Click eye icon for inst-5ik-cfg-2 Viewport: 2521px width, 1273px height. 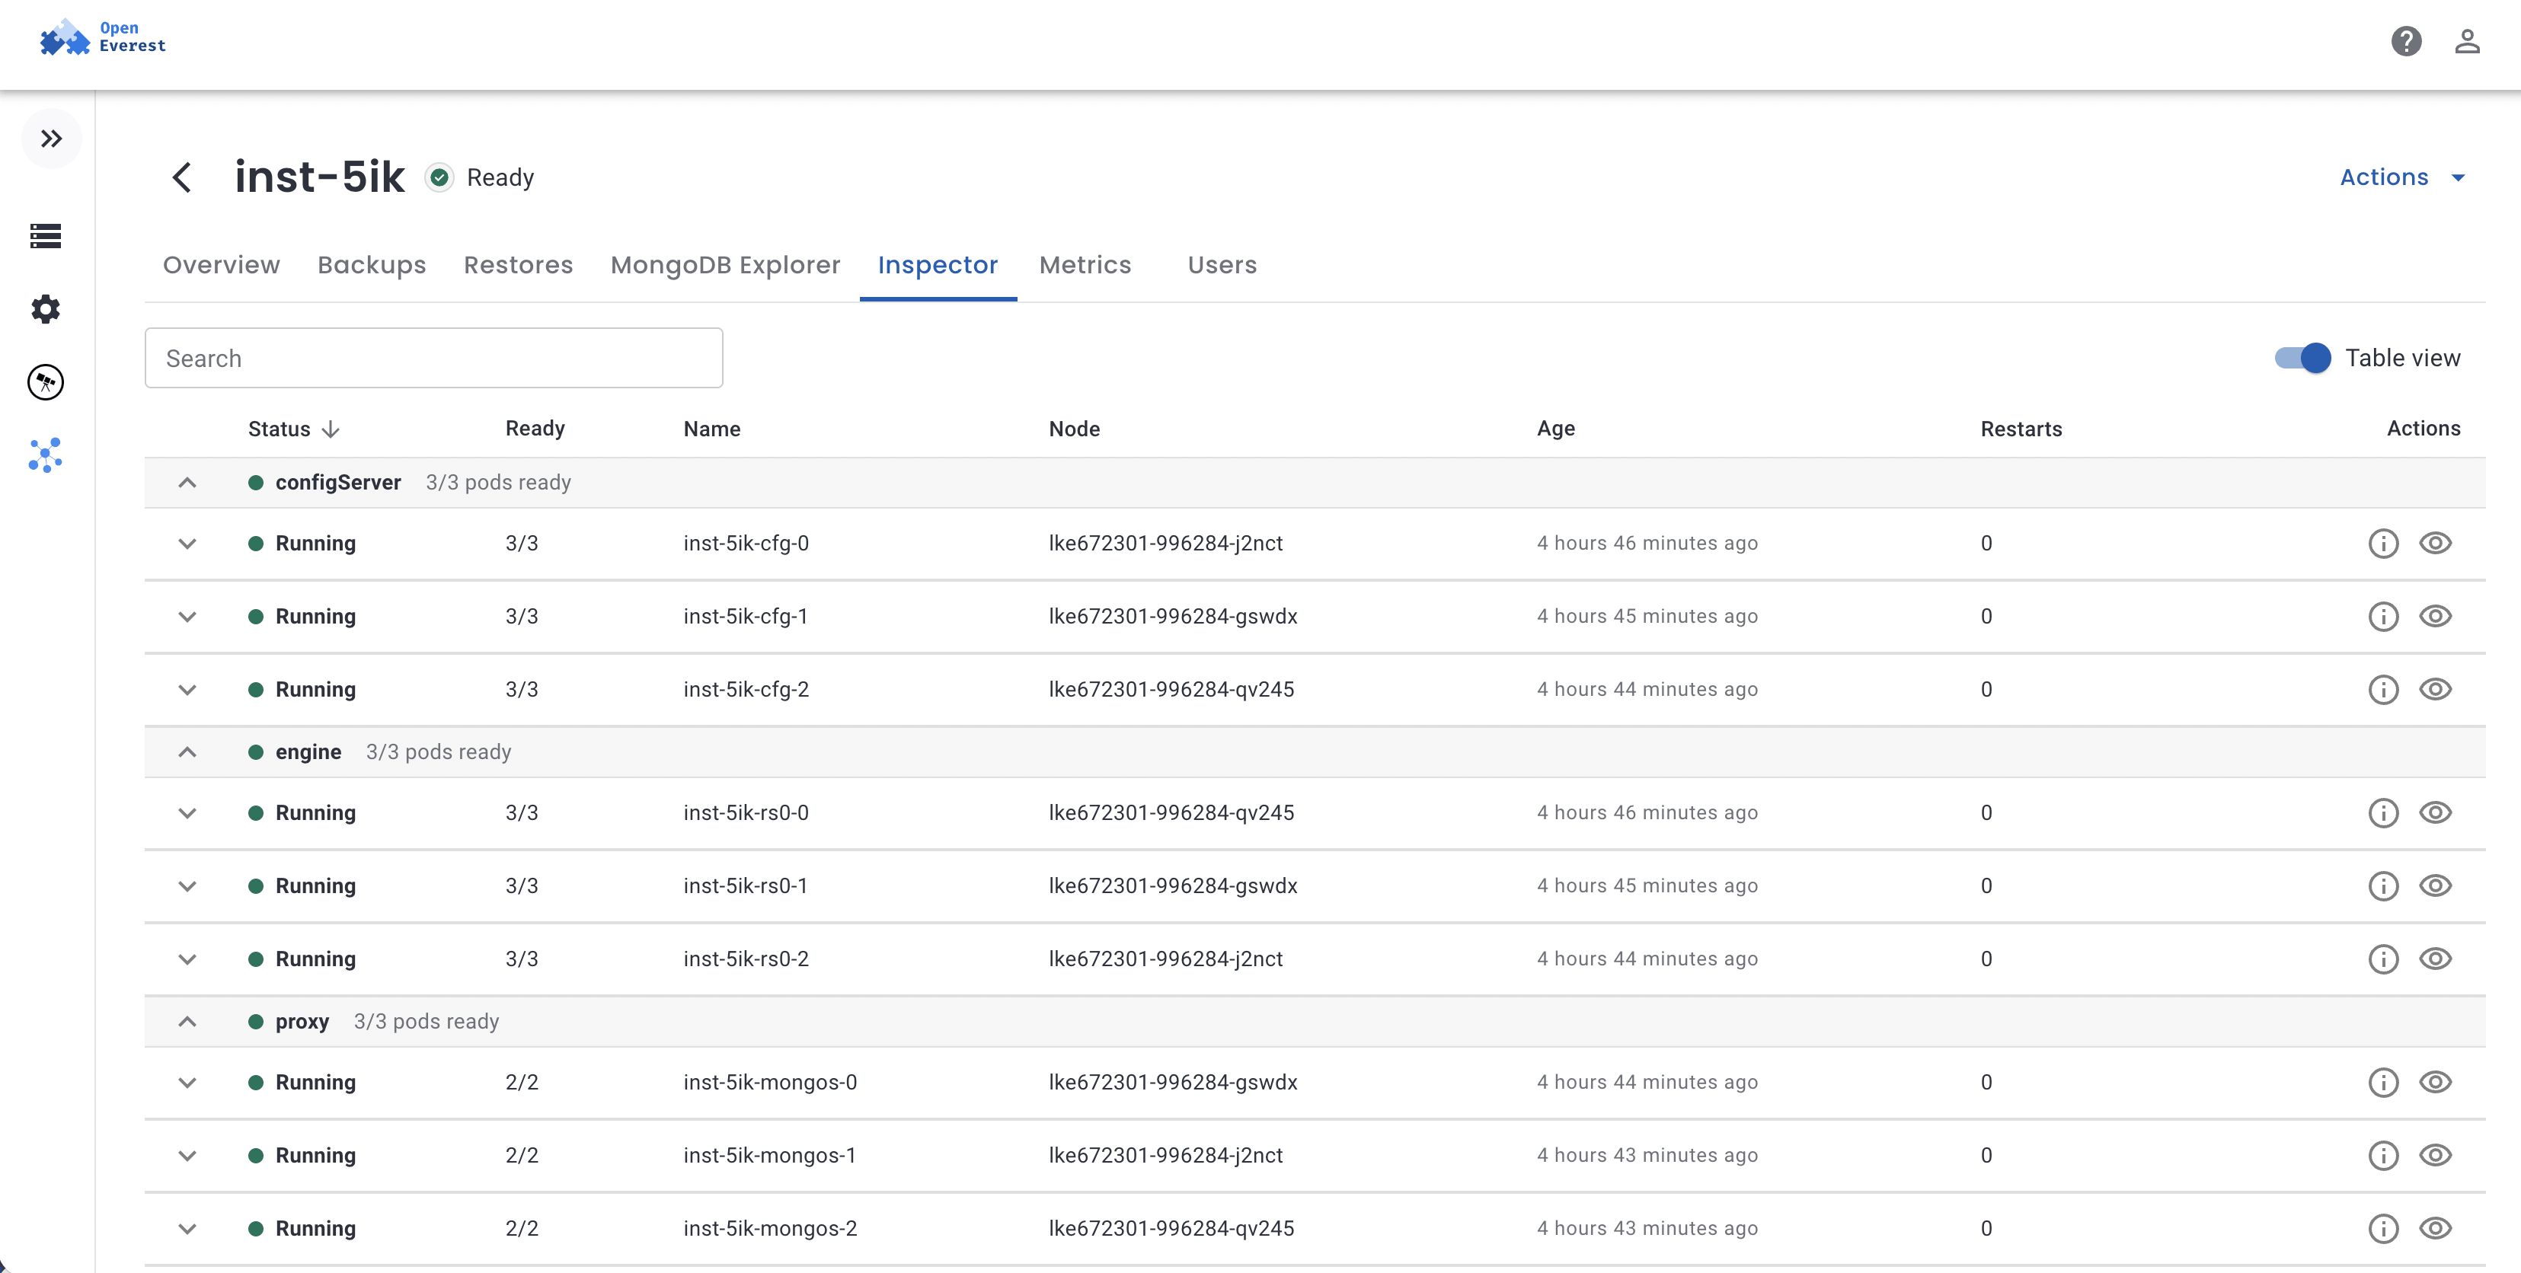2434,690
